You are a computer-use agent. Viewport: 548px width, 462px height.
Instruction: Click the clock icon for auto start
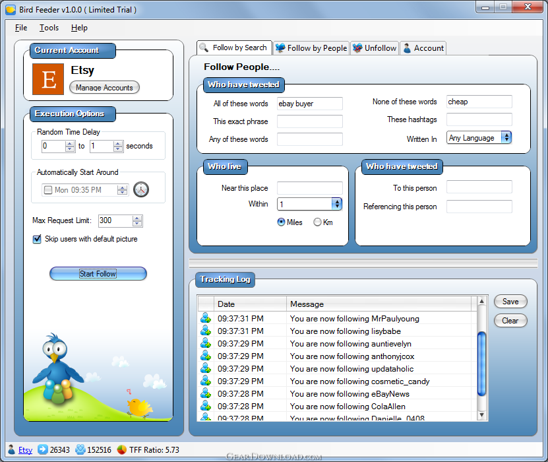(x=141, y=189)
